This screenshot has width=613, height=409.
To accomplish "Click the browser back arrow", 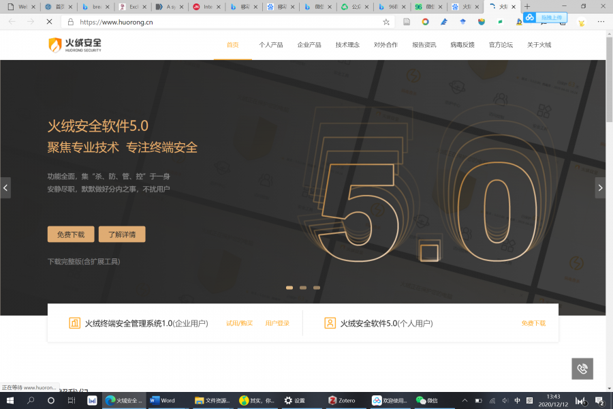I will click(x=12, y=22).
